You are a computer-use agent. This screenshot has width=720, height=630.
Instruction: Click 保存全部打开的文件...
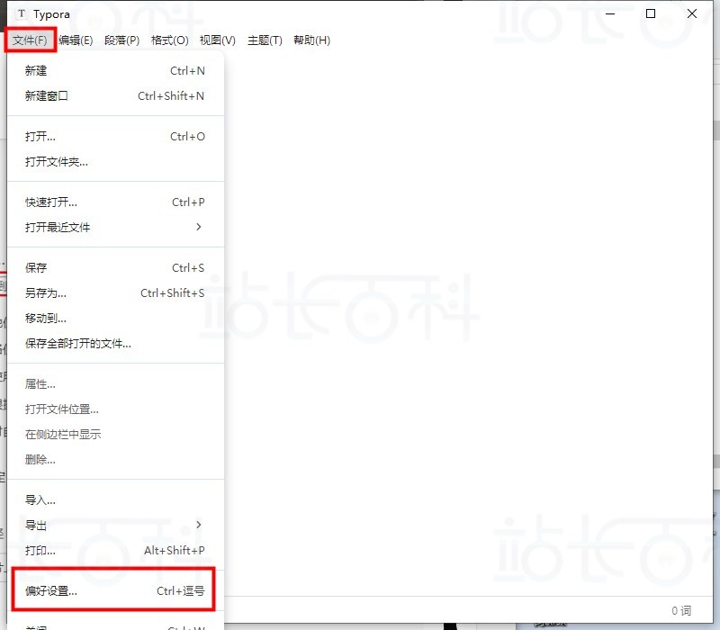coord(115,344)
